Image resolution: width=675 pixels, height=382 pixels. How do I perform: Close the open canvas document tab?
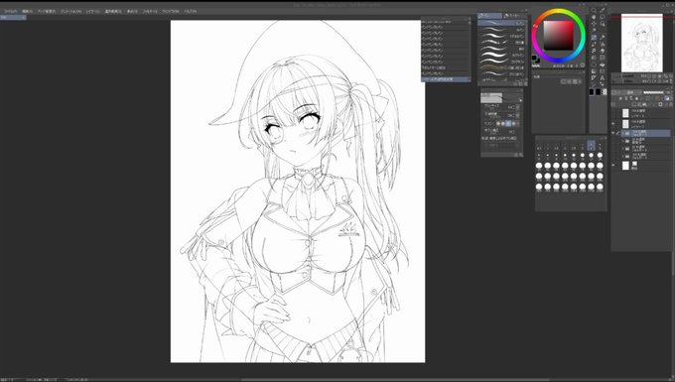pos(23,18)
